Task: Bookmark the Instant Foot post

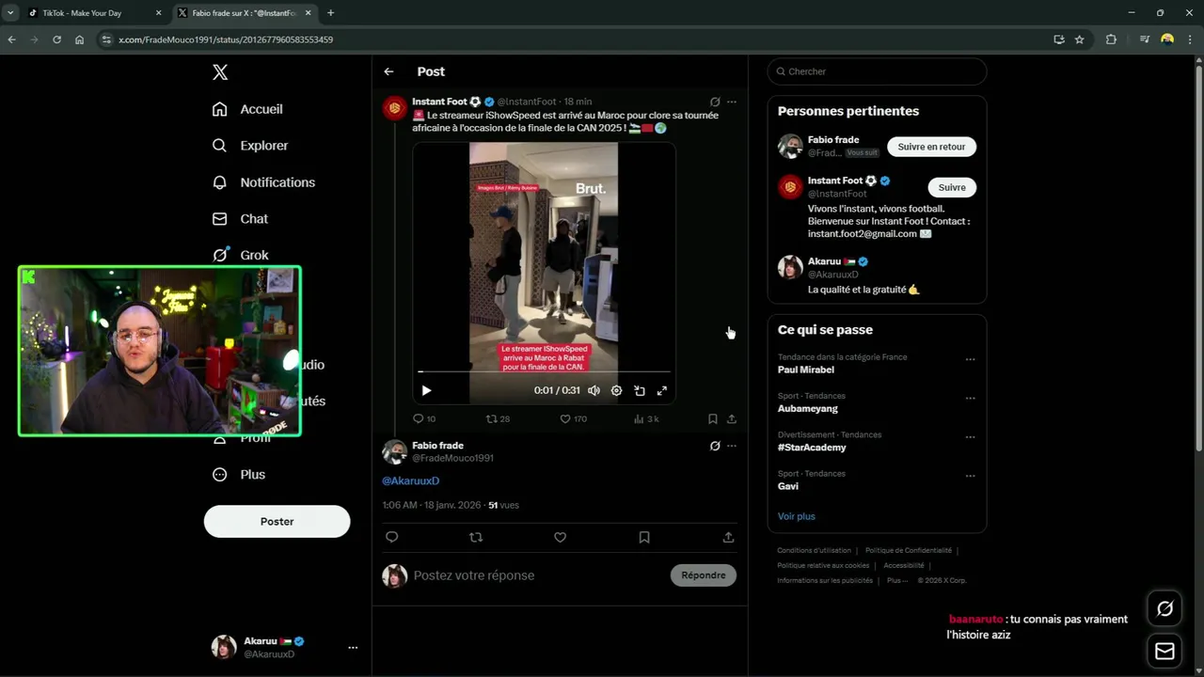Action: point(713,418)
